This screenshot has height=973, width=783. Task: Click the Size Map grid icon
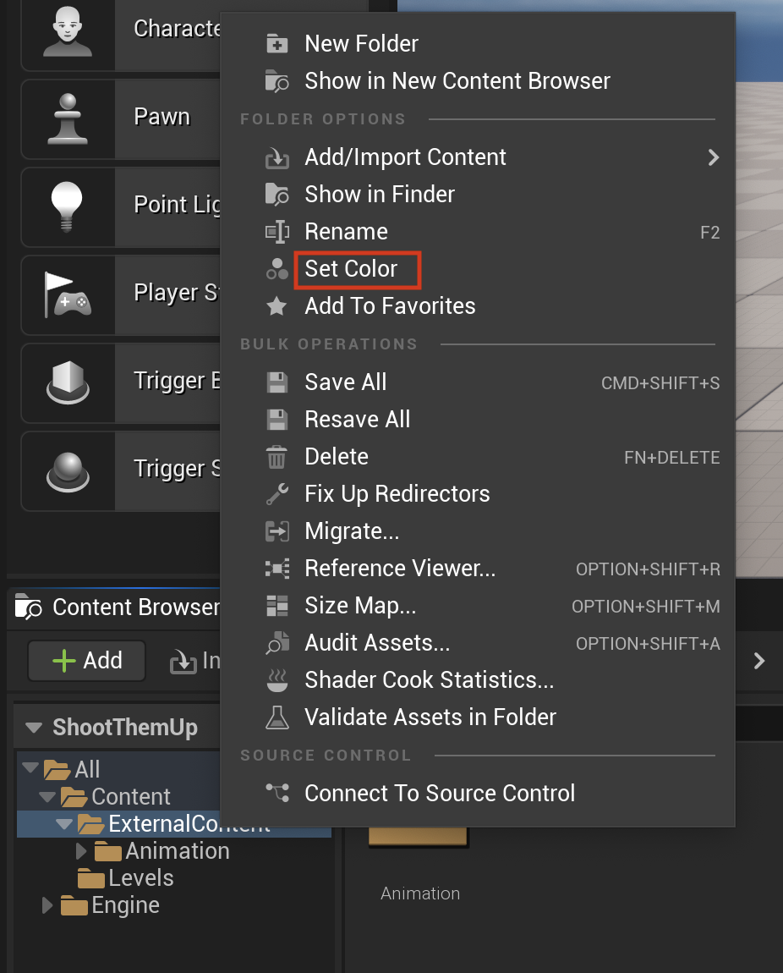tap(277, 606)
